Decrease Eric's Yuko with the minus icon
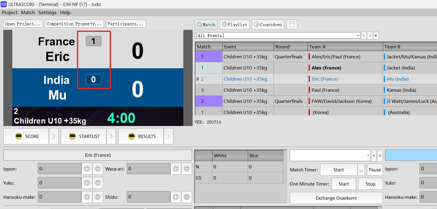Viewport: 437px width, 209px height. pyautogui.click(x=98, y=183)
